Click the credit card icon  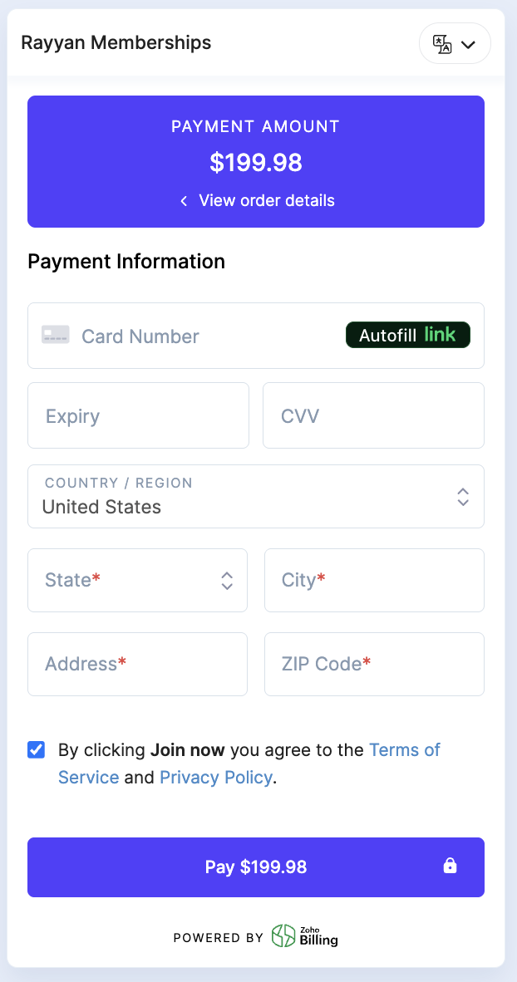pos(56,336)
